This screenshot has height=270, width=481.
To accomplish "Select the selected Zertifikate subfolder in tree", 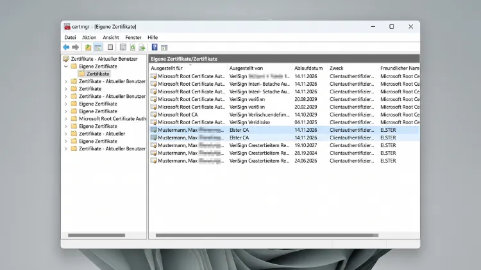I will [x=98, y=74].
